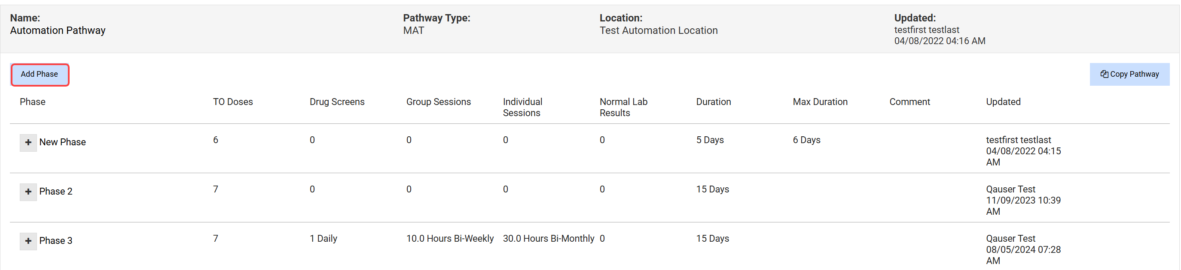This screenshot has height=270, width=1181.
Task: Expand the New Phase row
Action: click(28, 142)
